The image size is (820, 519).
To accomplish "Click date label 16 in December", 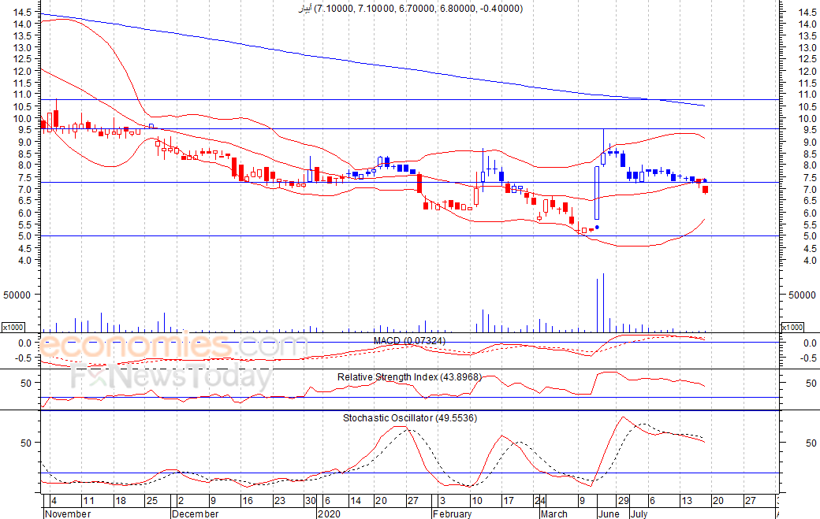I will (247, 501).
